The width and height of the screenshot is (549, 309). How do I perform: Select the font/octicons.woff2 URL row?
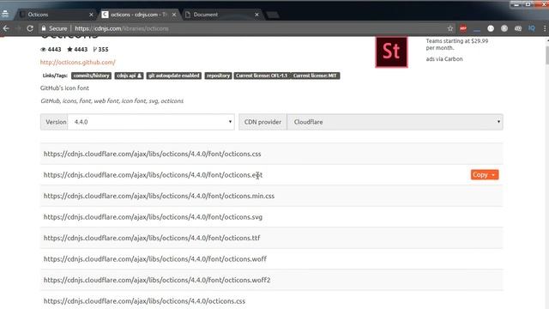coord(271,280)
